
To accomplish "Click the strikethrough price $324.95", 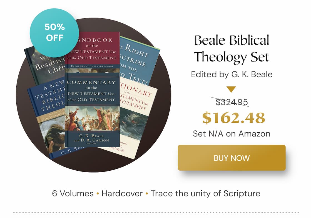I will [232, 102].
